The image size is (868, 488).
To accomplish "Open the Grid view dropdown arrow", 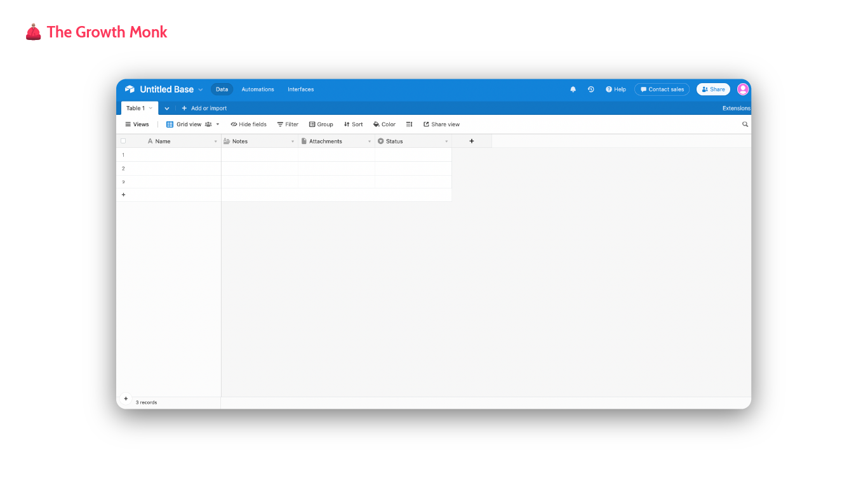I will point(218,124).
